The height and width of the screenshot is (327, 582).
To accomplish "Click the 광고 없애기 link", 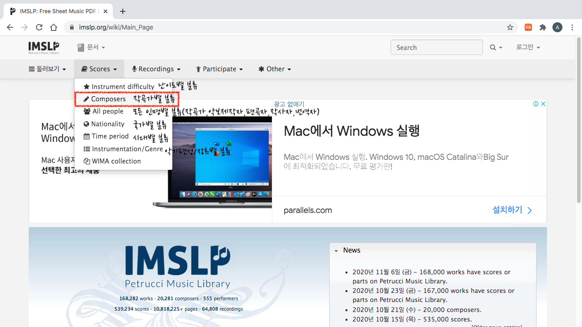I will click(289, 104).
